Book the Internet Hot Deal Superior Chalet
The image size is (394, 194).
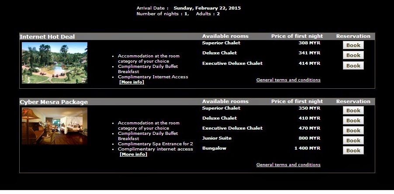(x=353, y=45)
